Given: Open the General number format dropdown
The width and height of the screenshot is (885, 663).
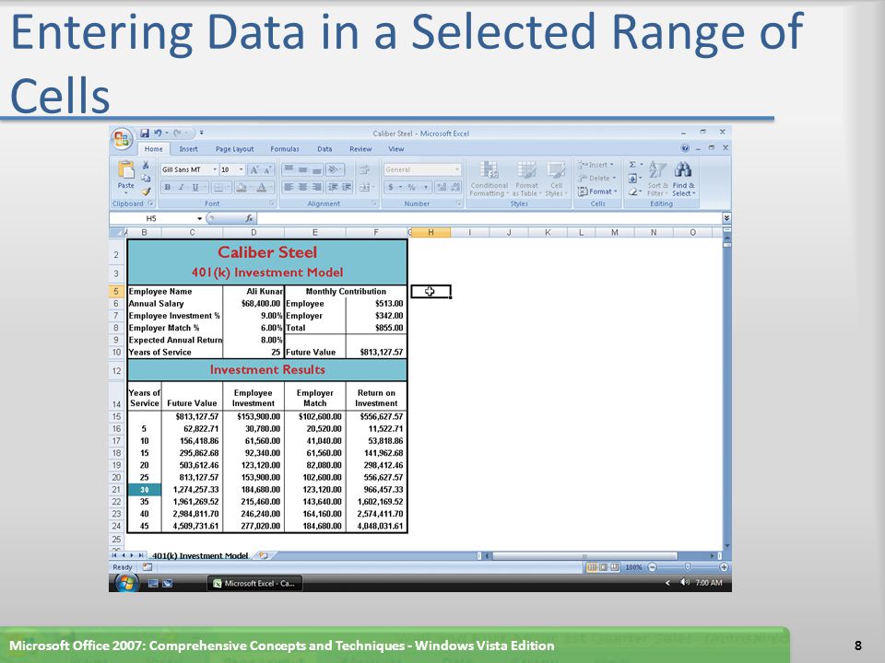Looking at the screenshot, I should (456, 169).
